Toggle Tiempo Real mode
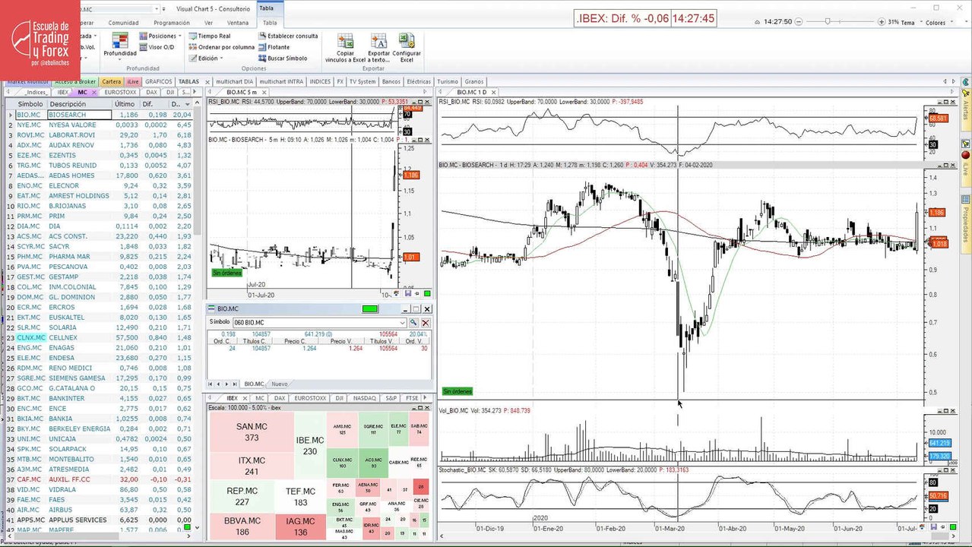The image size is (972, 547). [x=210, y=36]
